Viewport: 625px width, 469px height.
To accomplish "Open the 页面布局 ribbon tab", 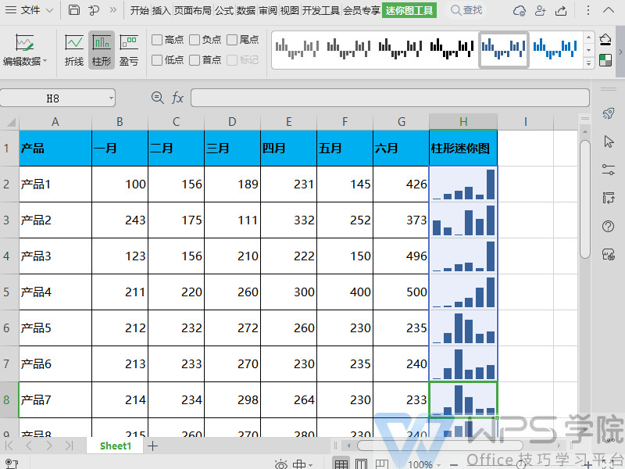I will click(192, 10).
